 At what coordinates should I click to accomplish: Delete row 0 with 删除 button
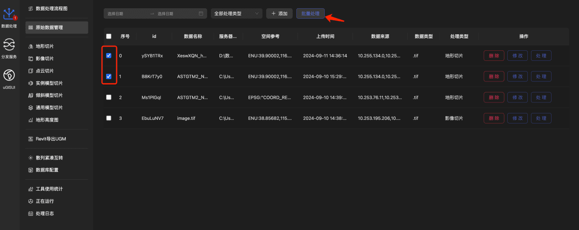(494, 56)
